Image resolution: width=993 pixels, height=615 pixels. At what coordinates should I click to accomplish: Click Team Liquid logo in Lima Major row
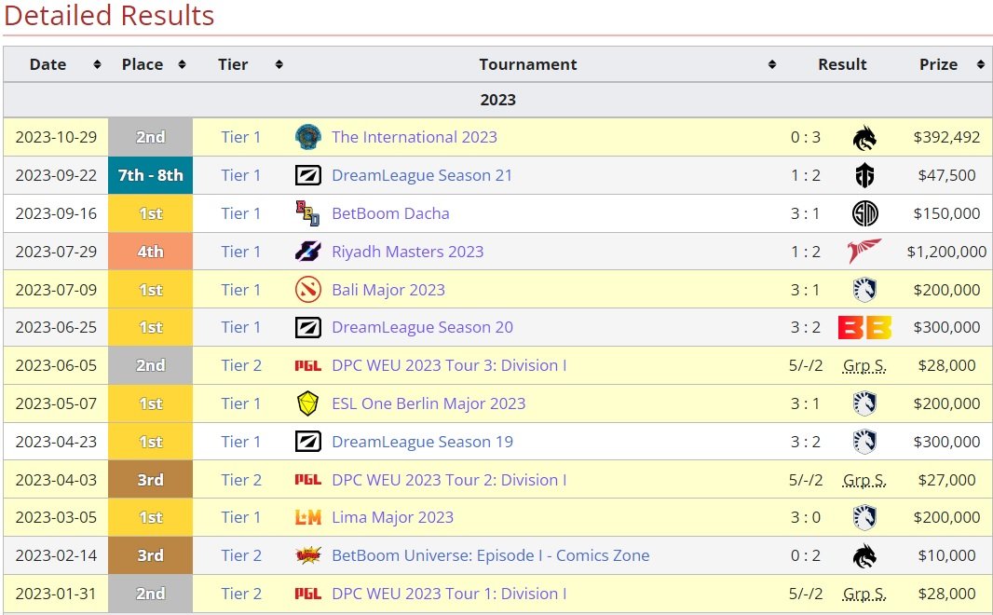click(x=864, y=517)
